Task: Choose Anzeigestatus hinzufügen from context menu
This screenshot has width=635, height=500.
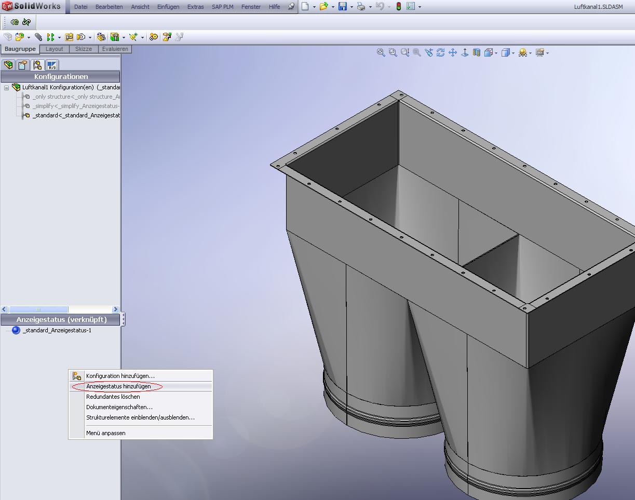Action: (118, 386)
